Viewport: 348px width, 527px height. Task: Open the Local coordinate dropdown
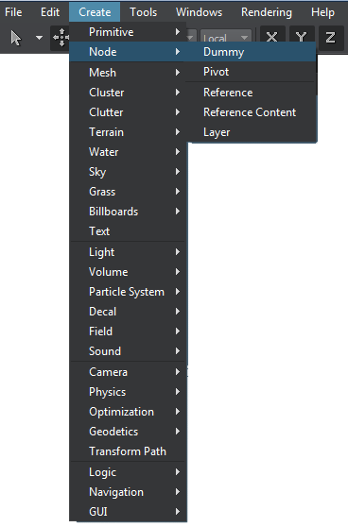[226, 38]
